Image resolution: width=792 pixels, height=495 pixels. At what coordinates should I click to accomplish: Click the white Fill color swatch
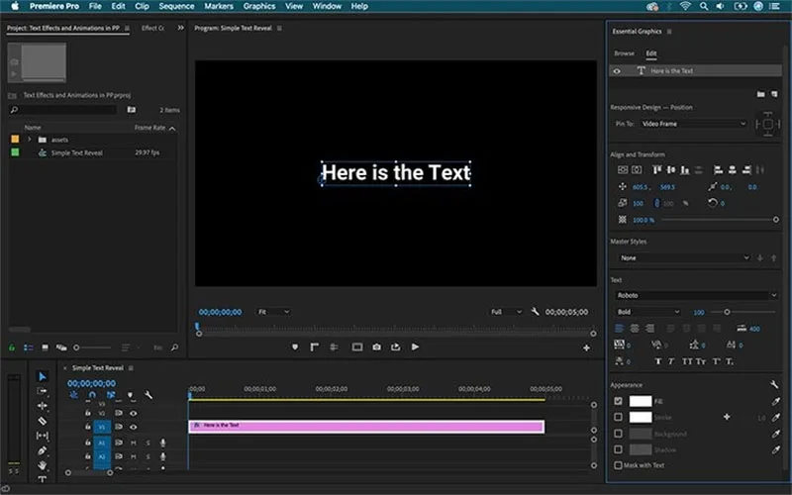pos(640,401)
